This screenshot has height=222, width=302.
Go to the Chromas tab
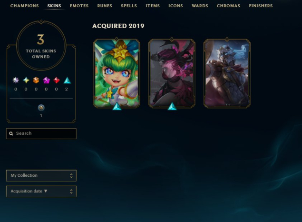pos(228,6)
